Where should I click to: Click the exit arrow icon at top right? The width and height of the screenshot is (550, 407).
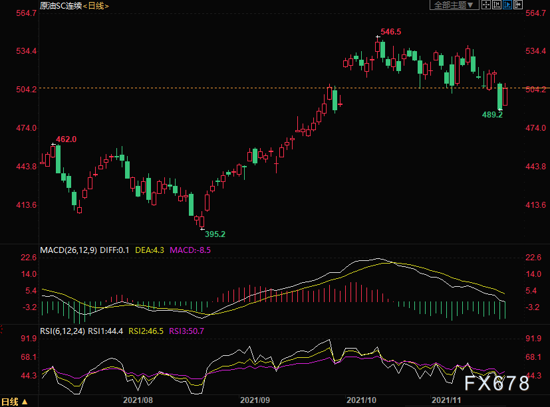pyautogui.click(x=517, y=5)
